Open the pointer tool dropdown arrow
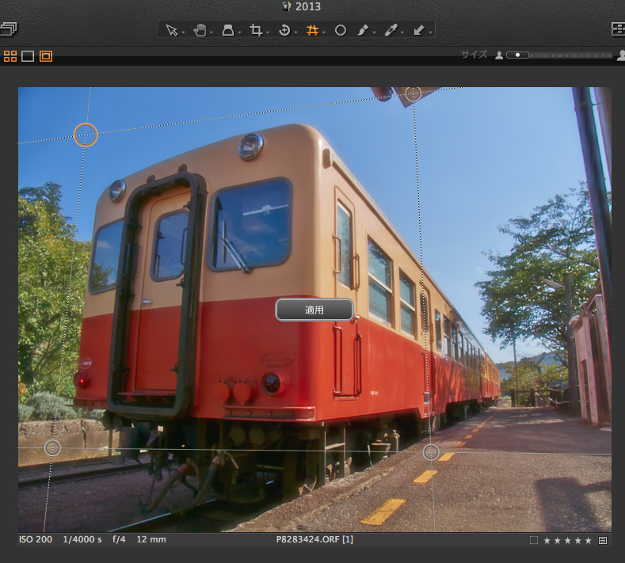 183,32
